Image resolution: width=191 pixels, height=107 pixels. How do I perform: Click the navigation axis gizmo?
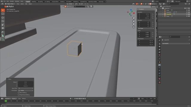(x=131, y=12)
